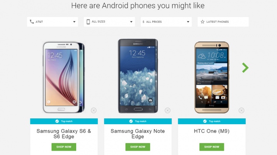Click Top match checkmark on Note Edge card
The image size is (277, 155).
pos(131,121)
